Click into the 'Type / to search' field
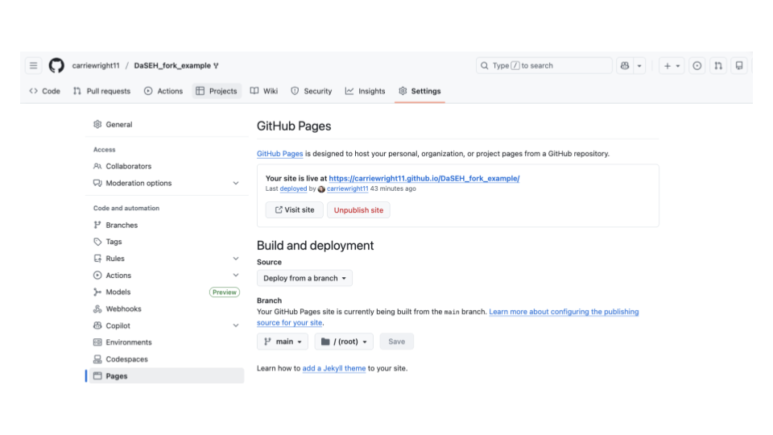The image size is (773, 435). (544, 65)
